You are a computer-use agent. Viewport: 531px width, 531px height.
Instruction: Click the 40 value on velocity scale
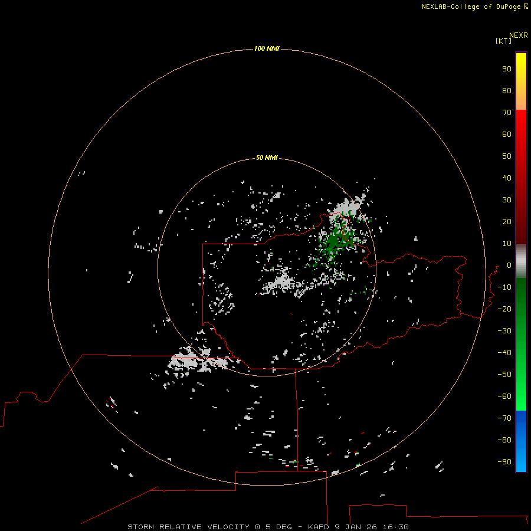[507, 178]
